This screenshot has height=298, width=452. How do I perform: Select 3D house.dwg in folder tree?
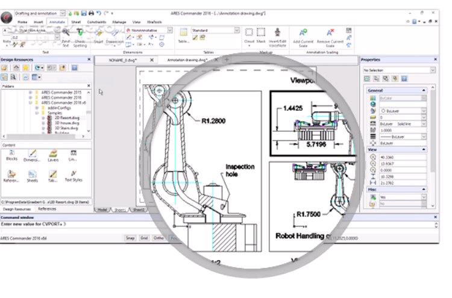pyautogui.click(x=67, y=123)
